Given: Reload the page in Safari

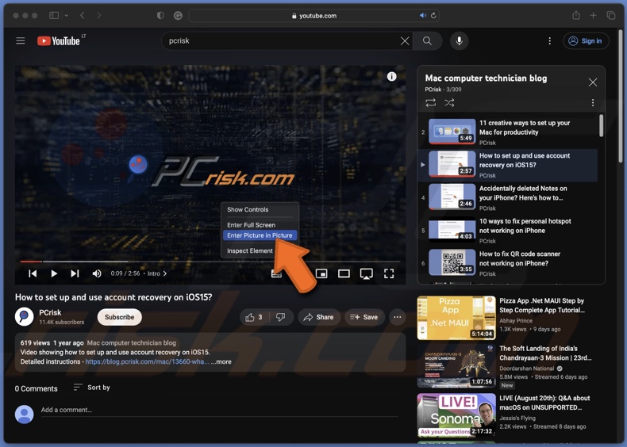Looking at the screenshot, I should coord(433,16).
